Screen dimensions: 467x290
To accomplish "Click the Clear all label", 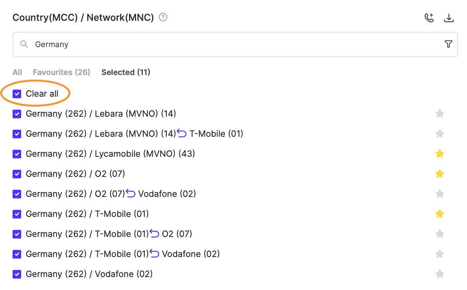I will 42,94.
